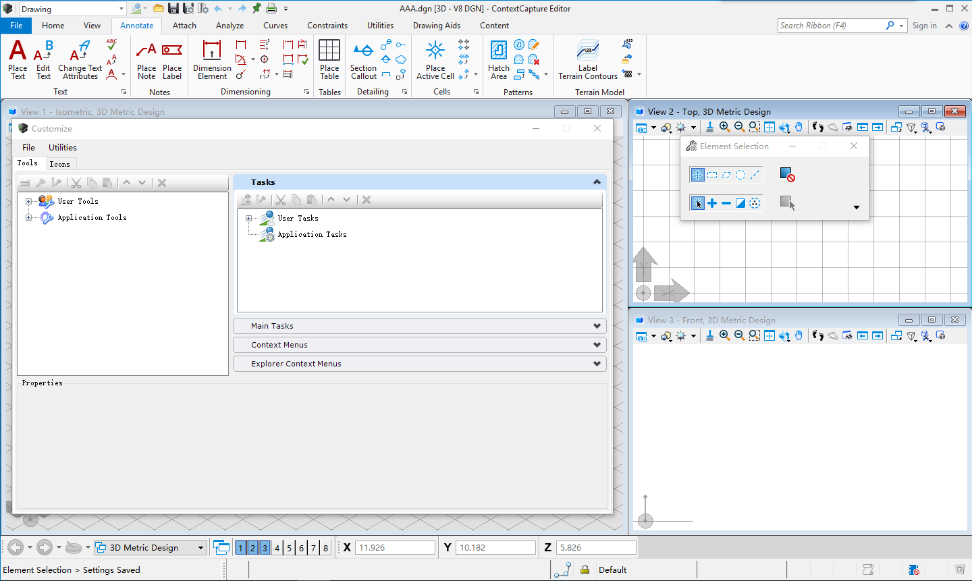Click Update View brush in View 2
972x581 pixels.
click(x=709, y=127)
